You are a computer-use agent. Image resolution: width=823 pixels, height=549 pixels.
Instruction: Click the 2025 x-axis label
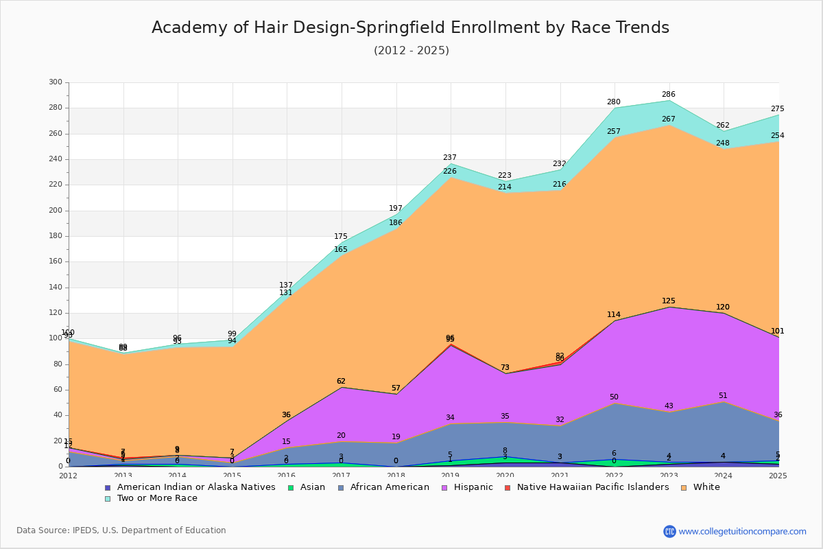click(779, 475)
